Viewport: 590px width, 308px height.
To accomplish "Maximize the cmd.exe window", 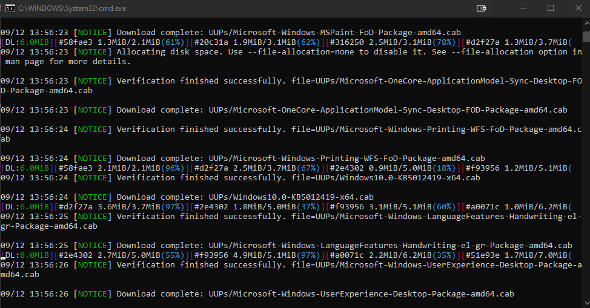I will pos(551,8).
